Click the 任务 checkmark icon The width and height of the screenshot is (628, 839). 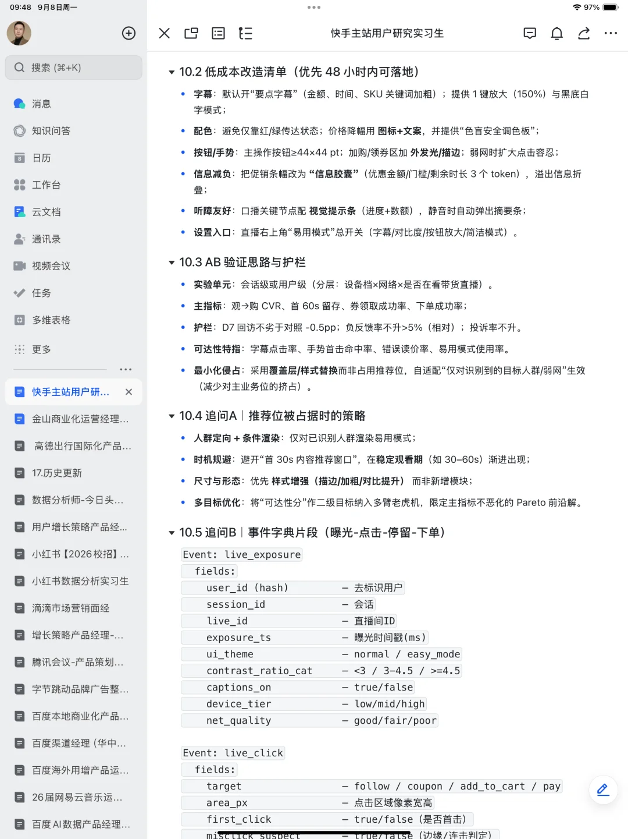coord(19,293)
